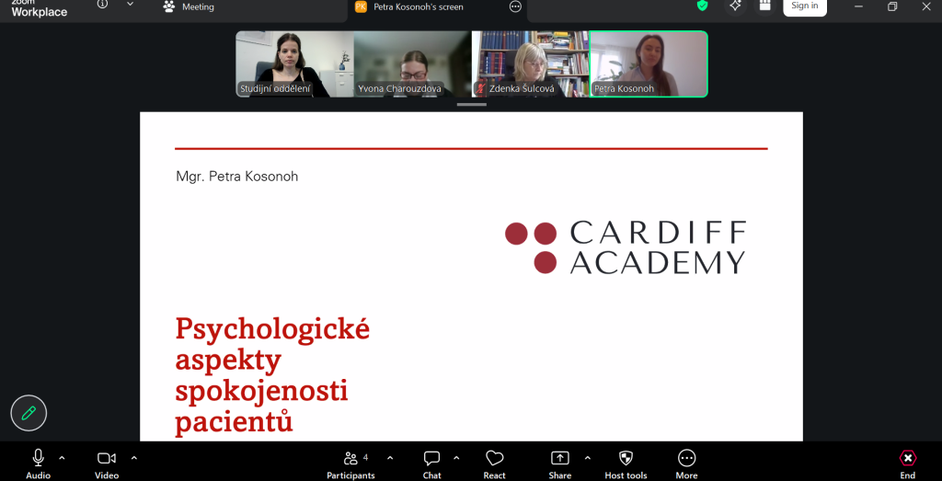
Task: Click 'Mgr. Petra Kosonoh' text on slide
Action: pyautogui.click(x=236, y=177)
